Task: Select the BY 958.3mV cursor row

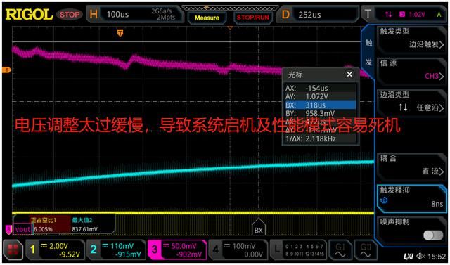Action: pos(321,113)
